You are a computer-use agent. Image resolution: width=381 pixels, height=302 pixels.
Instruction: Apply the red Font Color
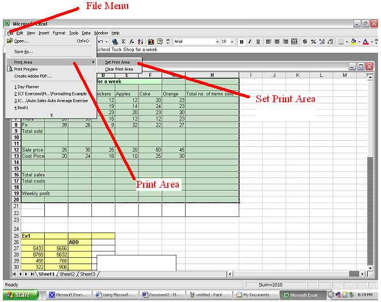tap(365, 42)
